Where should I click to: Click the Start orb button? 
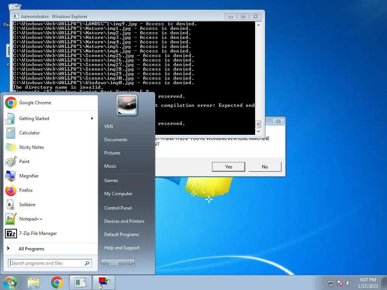tap(10, 282)
